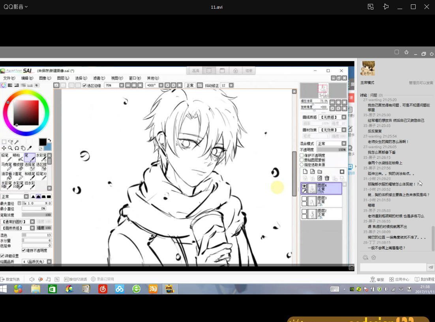Toggle the 选区边缘 selection edge checkbox
The image size is (435, 322).
click(84, 86)
